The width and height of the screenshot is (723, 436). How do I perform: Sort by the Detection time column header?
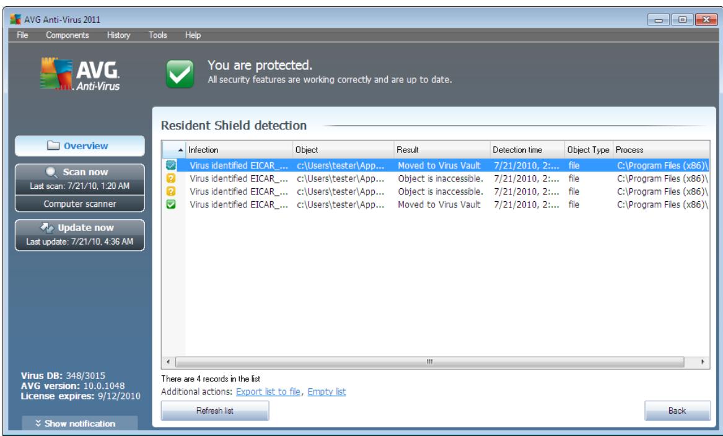[x=527, y=150]
